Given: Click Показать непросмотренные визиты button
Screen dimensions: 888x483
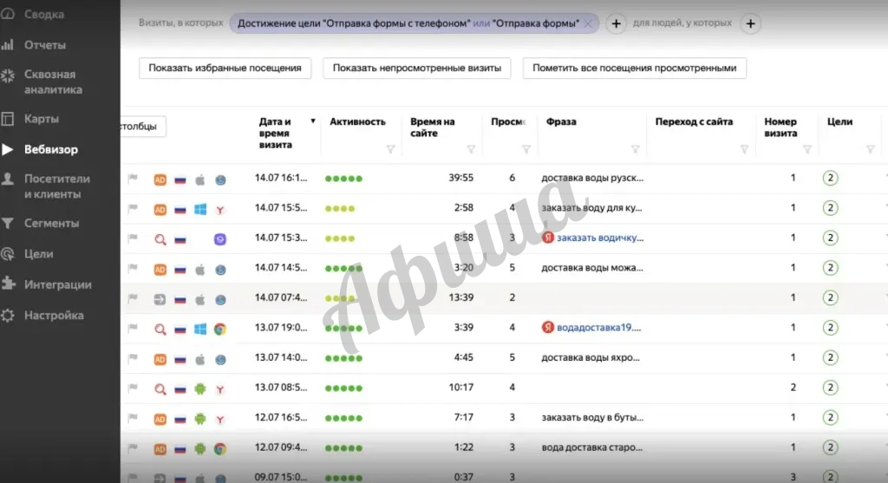Looking at the screenshot, I should click(416, 69).
